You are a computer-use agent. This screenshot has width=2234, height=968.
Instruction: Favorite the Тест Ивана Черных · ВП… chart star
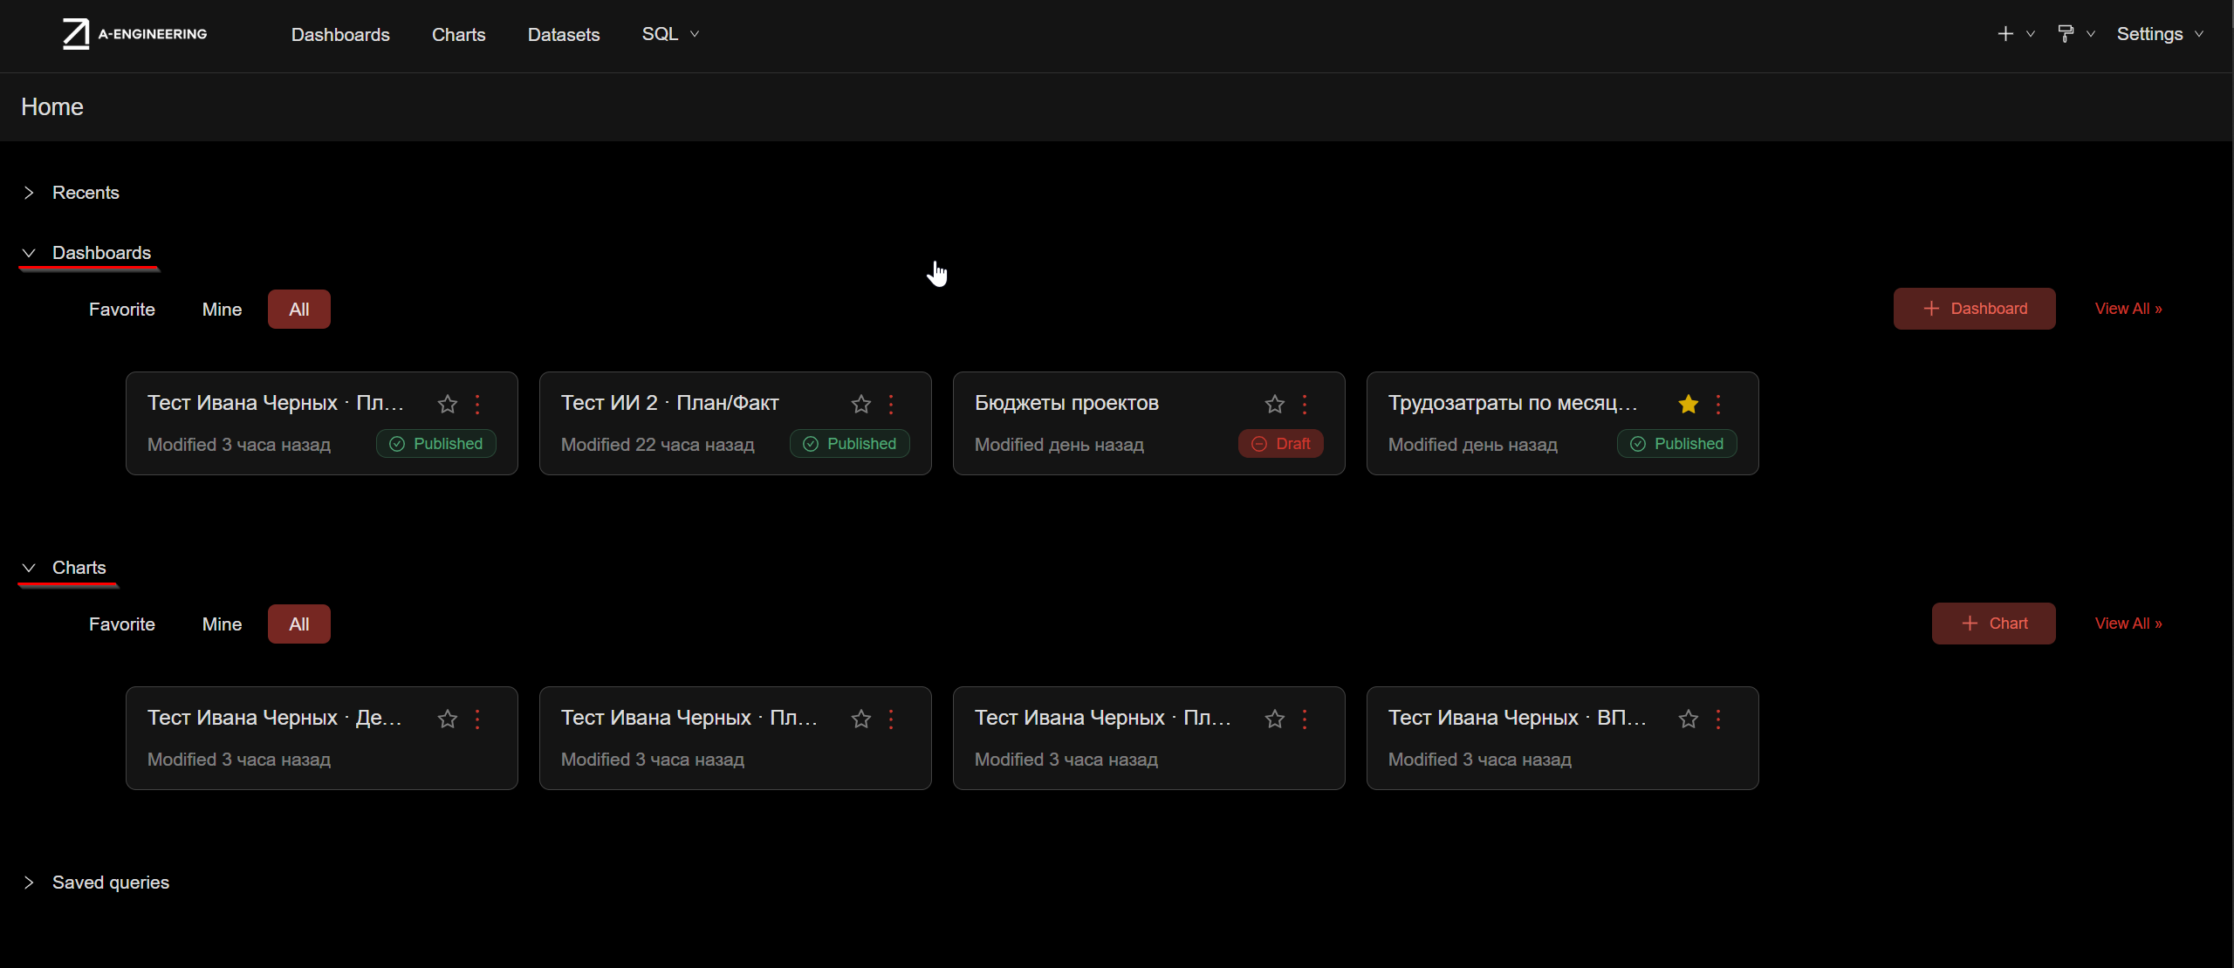1689,719
